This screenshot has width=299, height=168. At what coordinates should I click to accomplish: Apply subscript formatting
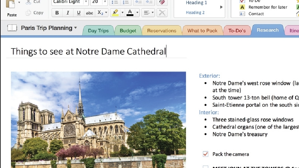100,13
